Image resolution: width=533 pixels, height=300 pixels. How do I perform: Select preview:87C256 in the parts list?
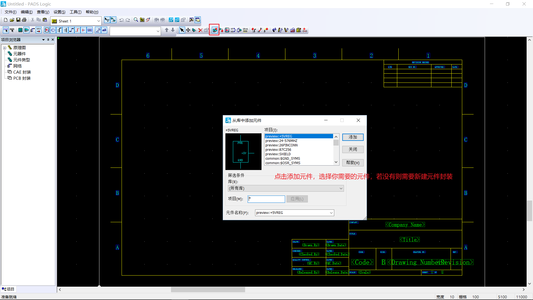click(x=278, y=149)
